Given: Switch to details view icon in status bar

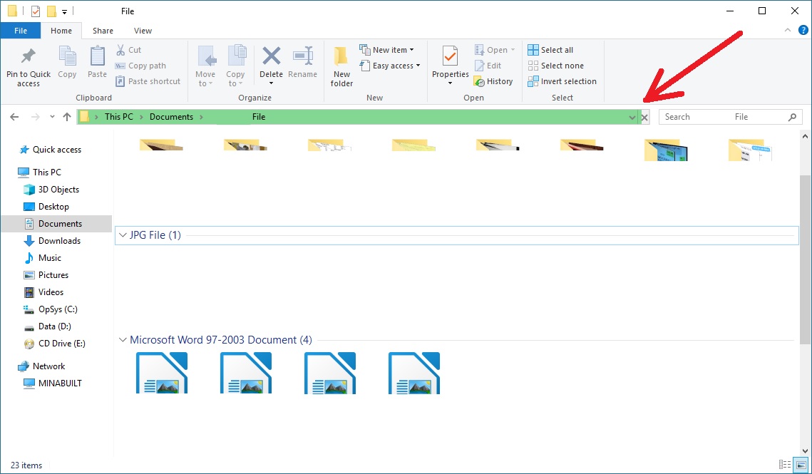Looking at the screenshot, I should click(785, 465).
